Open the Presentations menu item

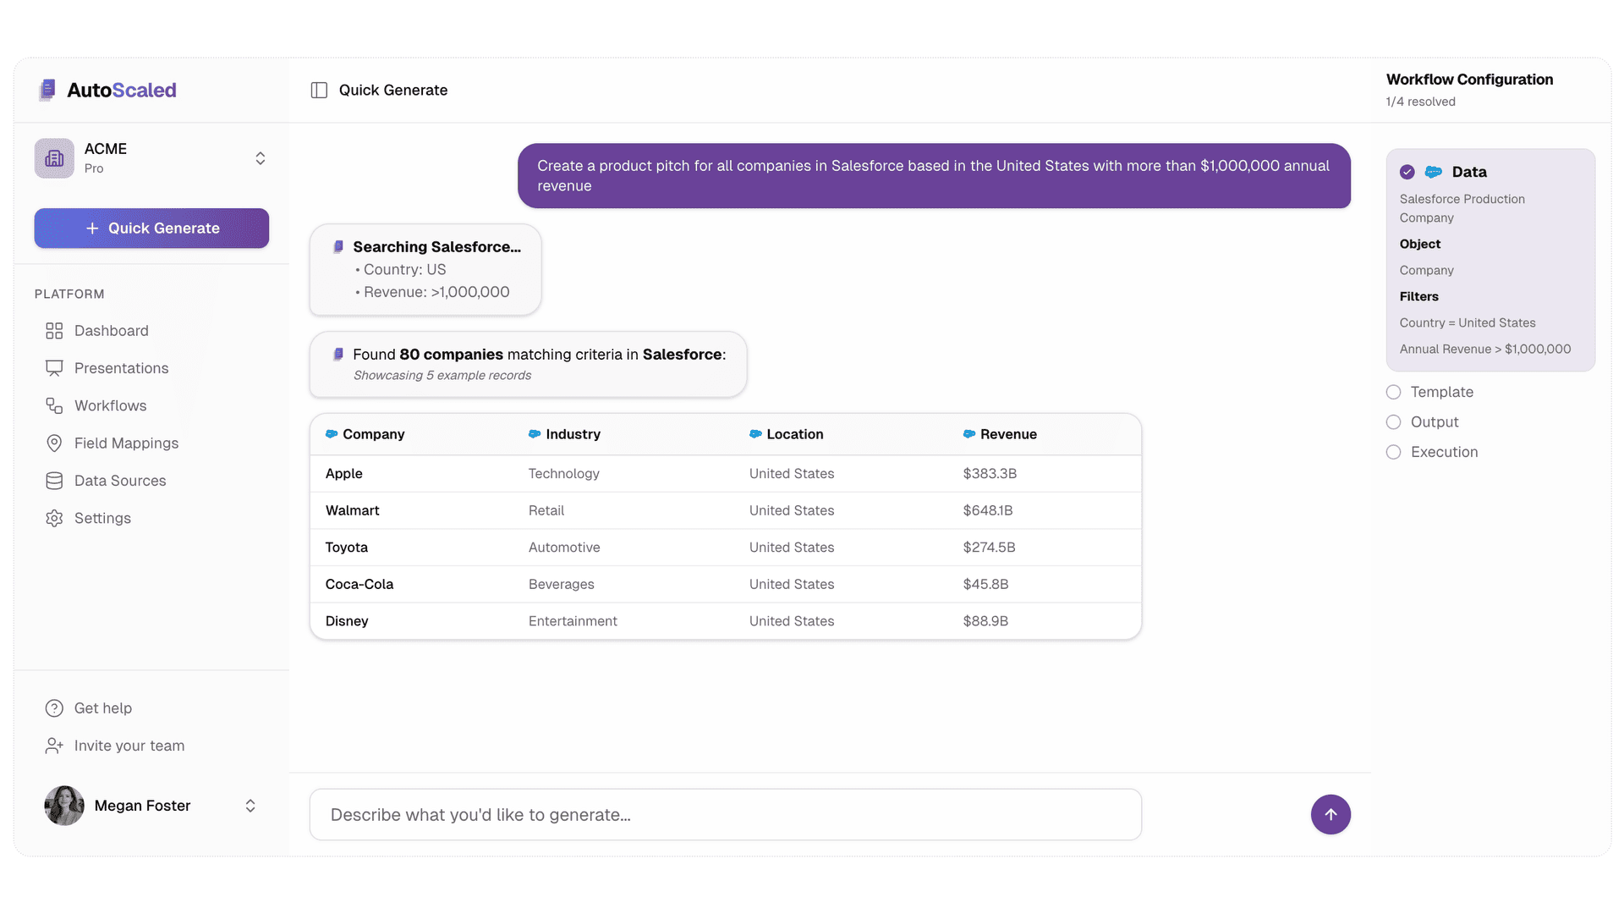pyautogui.click(x=121, y=368)
